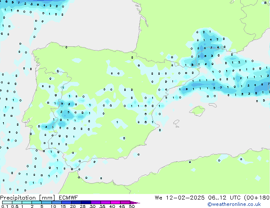Click the 'Precipitation [mm]' title text
Image resolution: width=270 pixels, height=208 pixels.
click(x=28, y=198)
